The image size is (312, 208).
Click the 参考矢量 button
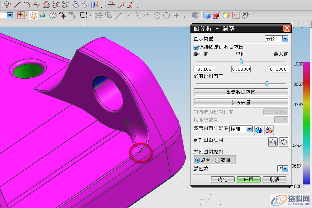(x=241, y=102)
